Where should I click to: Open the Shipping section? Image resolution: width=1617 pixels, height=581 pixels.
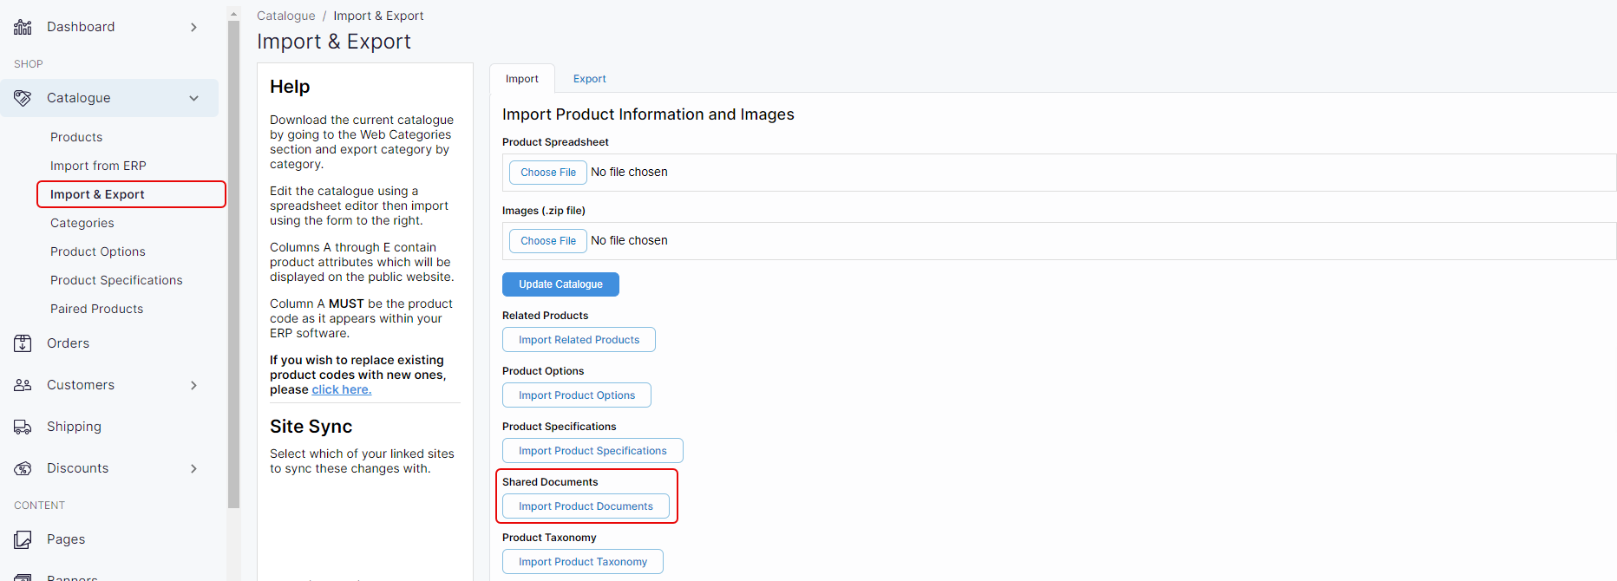(x=74, y=427)
